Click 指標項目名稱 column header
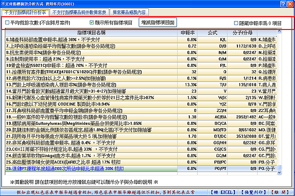Image resolution: width=295 pixels, height=196 pixels. tap(91, 33)
